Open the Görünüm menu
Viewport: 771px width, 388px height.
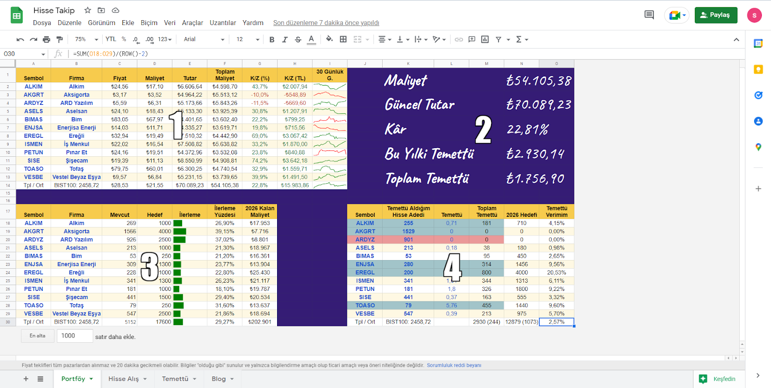pyautogui.click(x=102, y=23)
